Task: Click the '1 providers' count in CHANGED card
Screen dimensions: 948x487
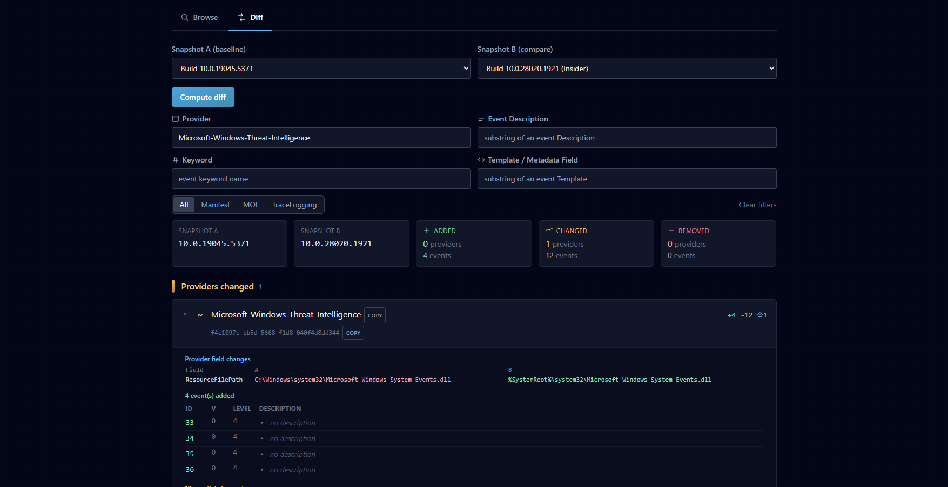Action: pyautogui.click(x=564, y=244)
